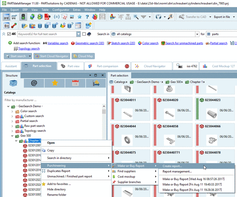Open the Structure panel options dropdown arrow
The height and width of the screenshot is (197, 237).
tap(90, 75)
